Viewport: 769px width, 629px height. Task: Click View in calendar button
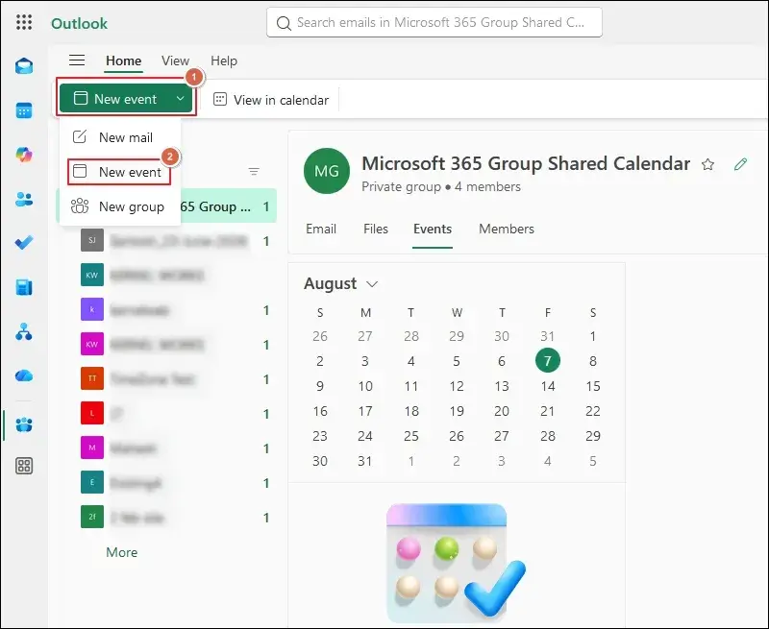[271, 100]
